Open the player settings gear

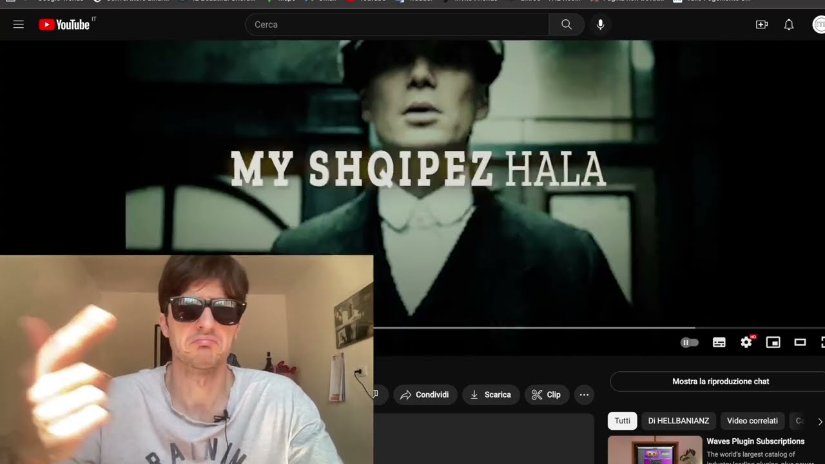(x=746, y=342)
